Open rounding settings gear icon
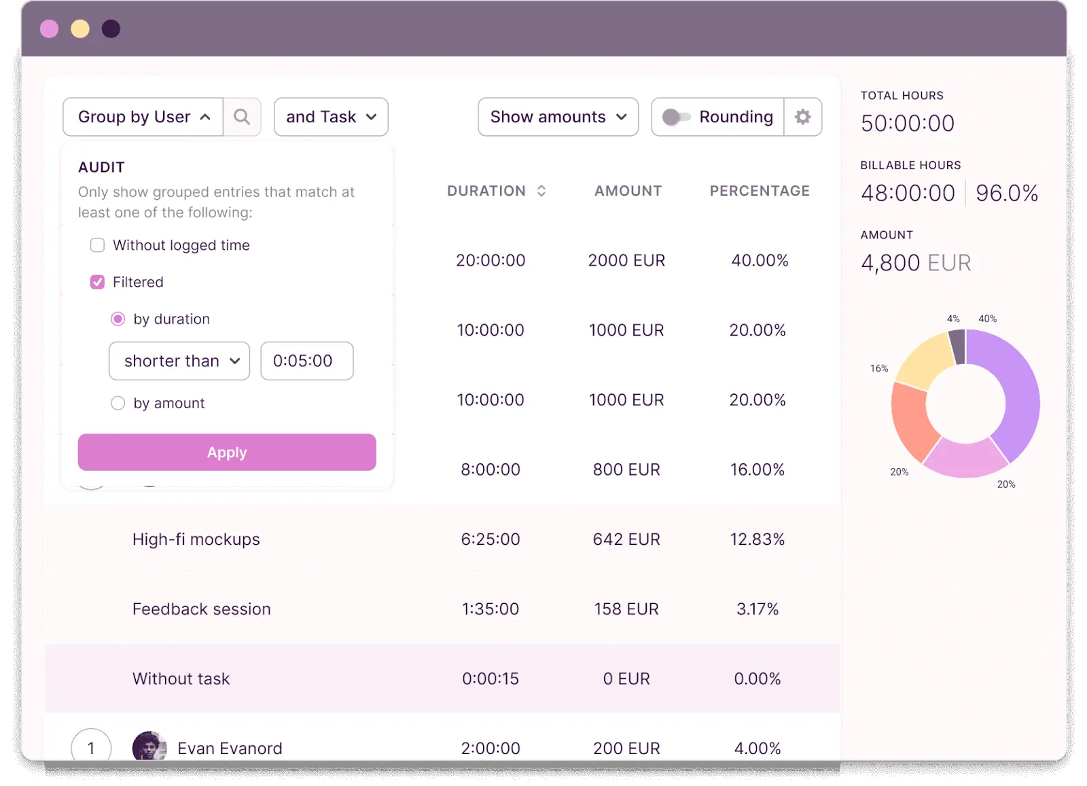This screenshot has width=1087, height=786. pos(803,117)
